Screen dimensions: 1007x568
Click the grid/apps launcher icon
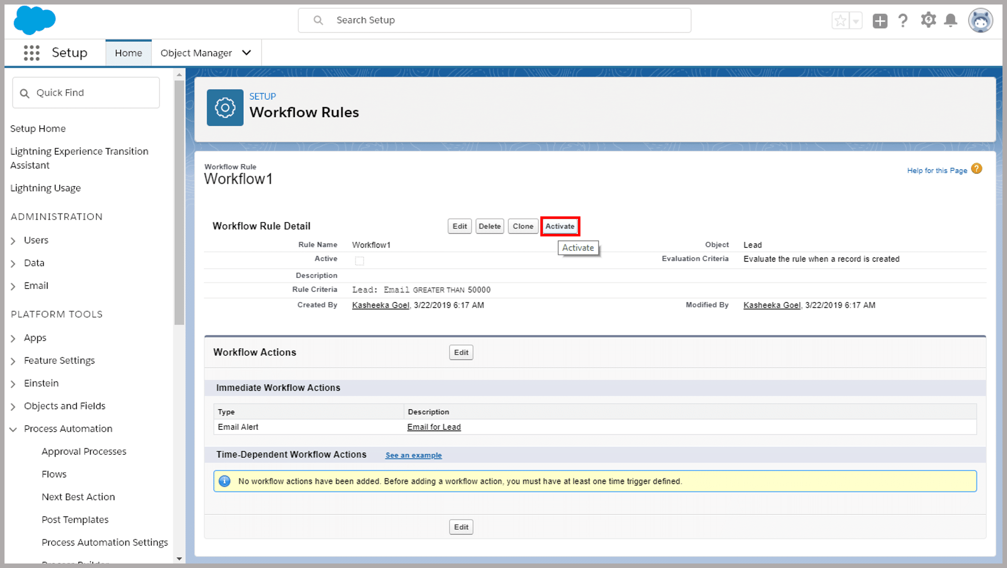coord(31,53)
